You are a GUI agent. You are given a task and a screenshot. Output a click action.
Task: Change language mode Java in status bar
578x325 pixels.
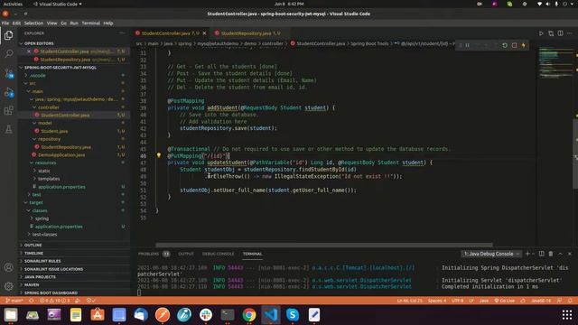click(484, 301)
